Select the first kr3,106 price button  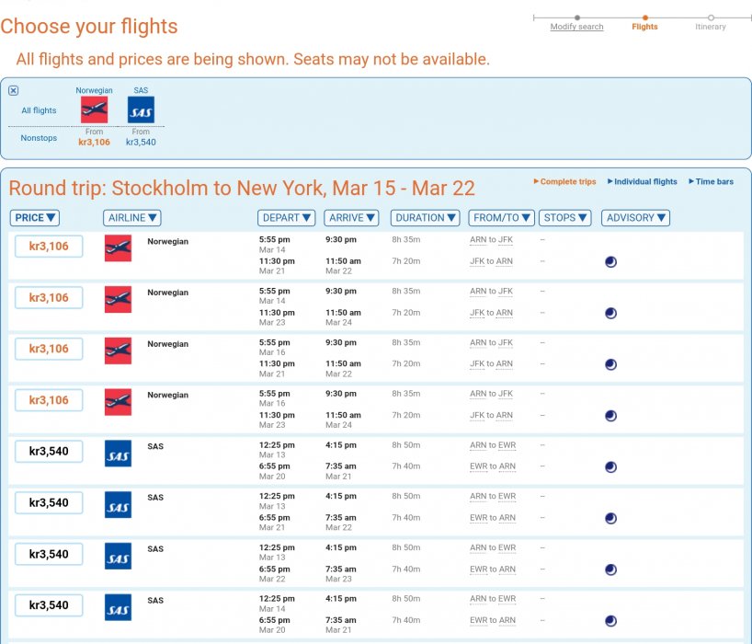click(49, 247)
